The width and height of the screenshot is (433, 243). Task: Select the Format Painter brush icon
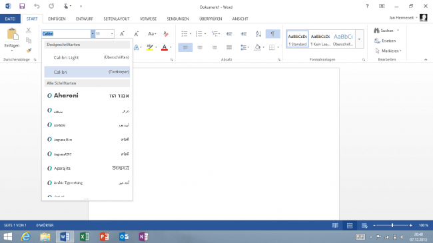[x=29, y=50]
